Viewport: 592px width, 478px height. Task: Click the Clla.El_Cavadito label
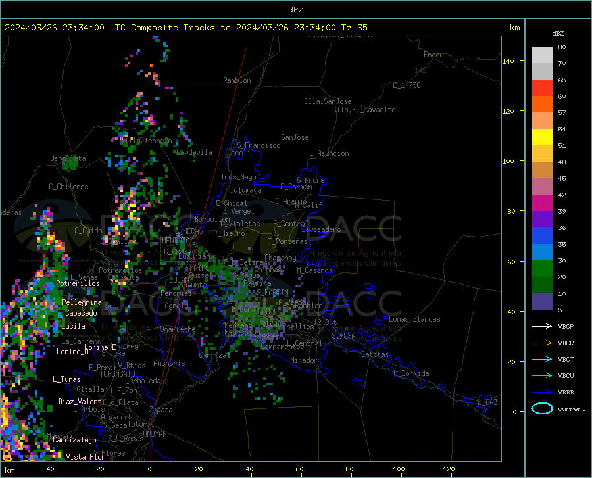coord(364,110)
